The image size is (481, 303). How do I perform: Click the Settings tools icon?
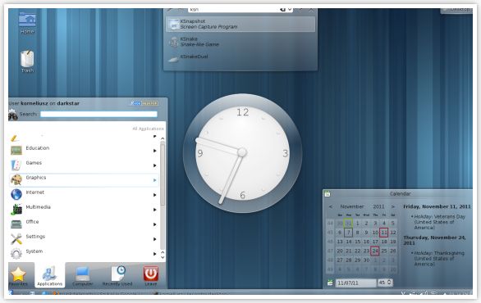point(16,239)
